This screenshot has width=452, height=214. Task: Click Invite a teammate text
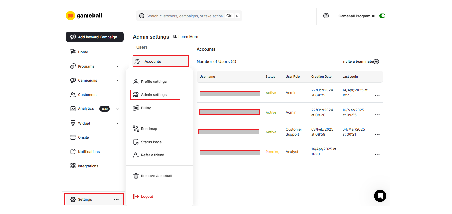click(x=358, y=61)
